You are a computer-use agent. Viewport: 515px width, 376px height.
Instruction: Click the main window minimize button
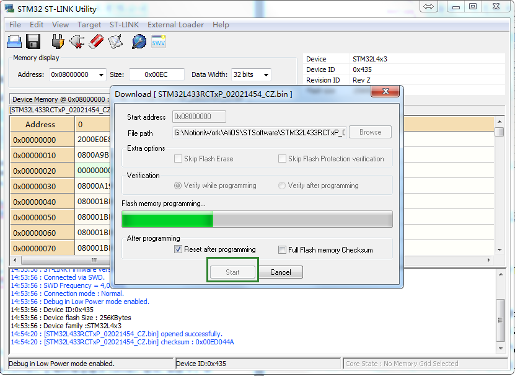point(456,6)
